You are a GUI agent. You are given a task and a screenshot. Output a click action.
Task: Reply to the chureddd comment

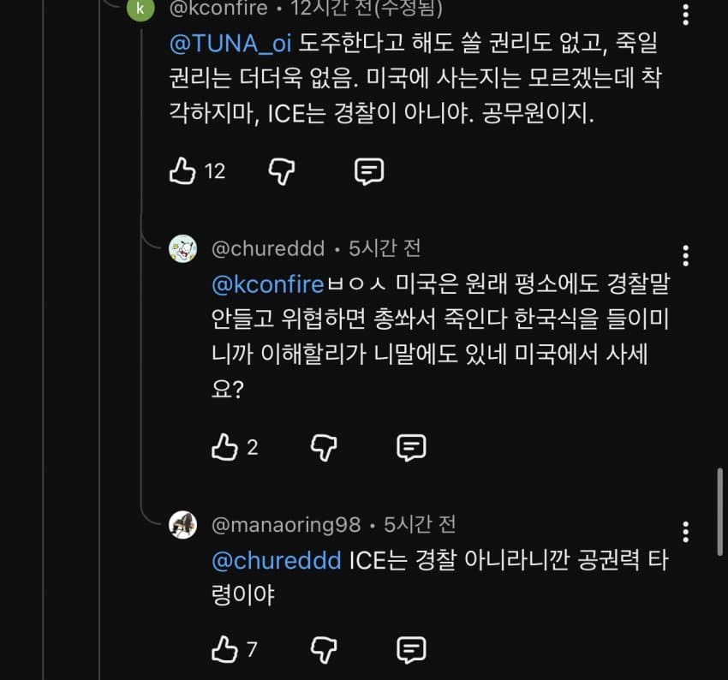[411, 446]
